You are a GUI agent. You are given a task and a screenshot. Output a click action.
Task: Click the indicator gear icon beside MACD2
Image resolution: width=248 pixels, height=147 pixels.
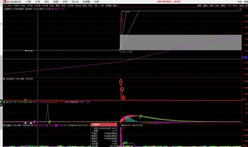coord(4,102)
